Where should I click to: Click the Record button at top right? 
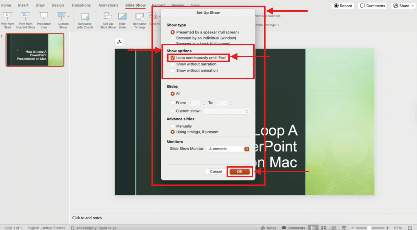click(343, 6)
